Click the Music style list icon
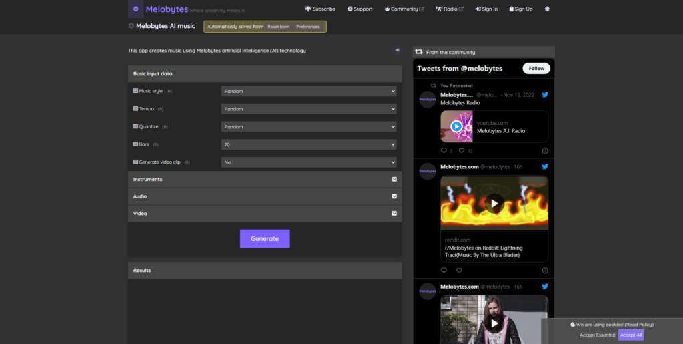Viewport: 683px width, 344px height. pos(136,91)
